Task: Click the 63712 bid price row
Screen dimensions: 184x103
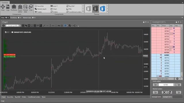Action: point(166,58)
